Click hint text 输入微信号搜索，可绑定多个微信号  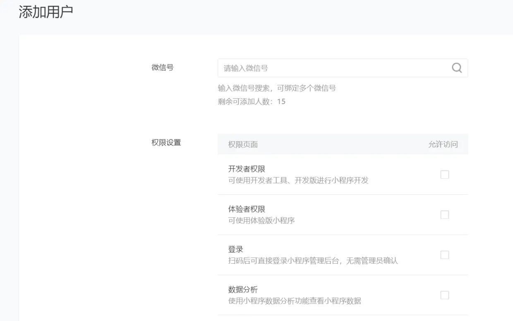point(277,88)
